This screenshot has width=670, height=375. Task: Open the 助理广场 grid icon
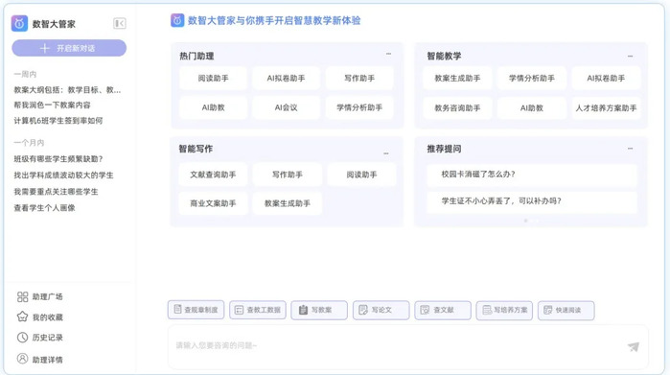pyautogui.click(x=22, y=296)
